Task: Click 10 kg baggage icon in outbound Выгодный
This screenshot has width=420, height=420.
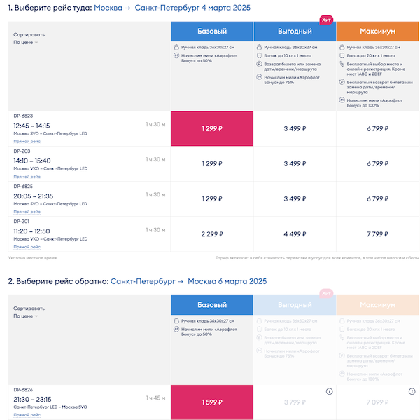Action: tap(258, 55)
